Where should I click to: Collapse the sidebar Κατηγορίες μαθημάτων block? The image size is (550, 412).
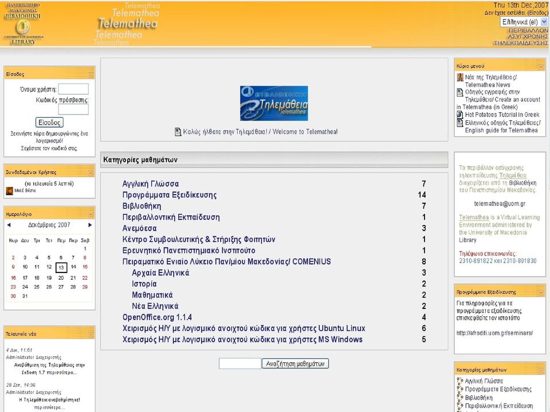click(x=541, y=370)
